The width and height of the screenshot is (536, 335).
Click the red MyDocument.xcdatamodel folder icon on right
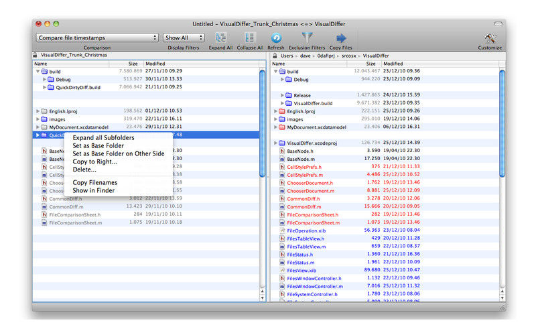coord(282,127)
